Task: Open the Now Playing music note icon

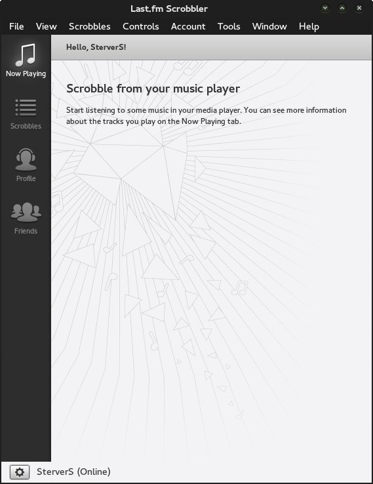Action: click(x=26, y=55)
